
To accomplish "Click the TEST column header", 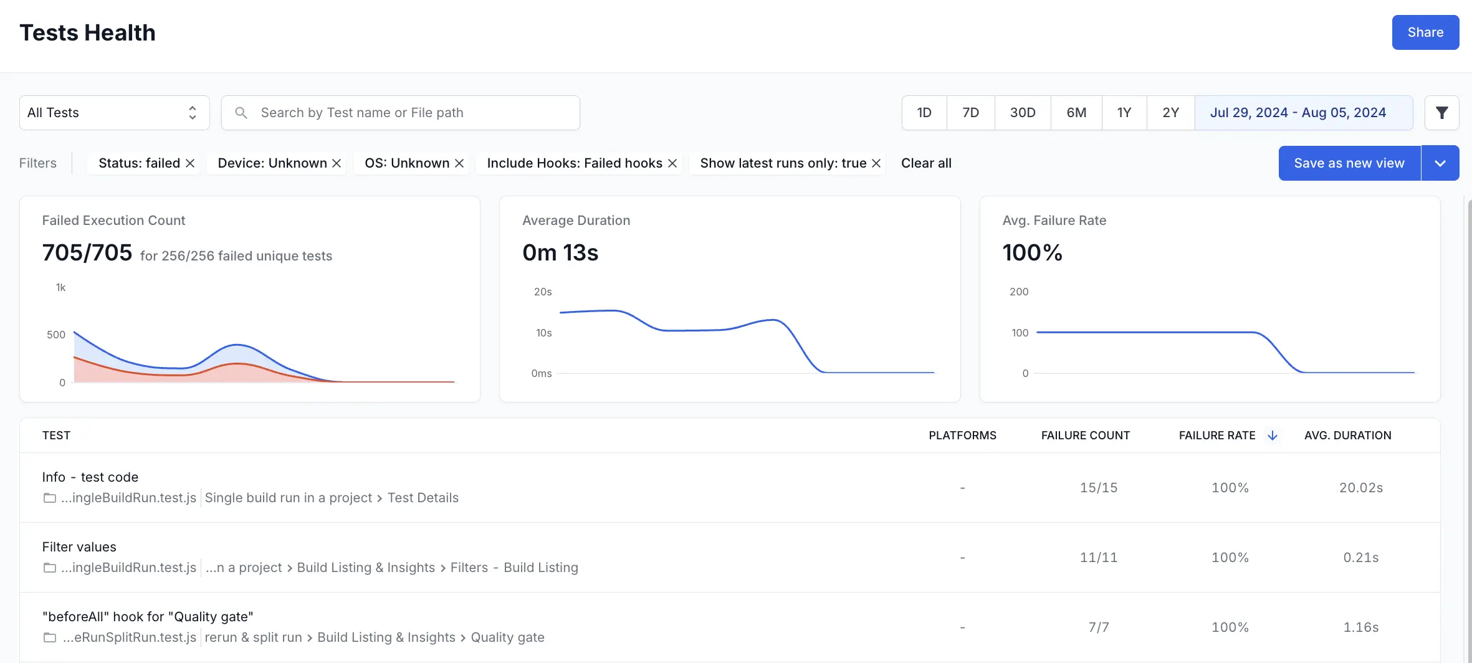I will coord(56,436).
